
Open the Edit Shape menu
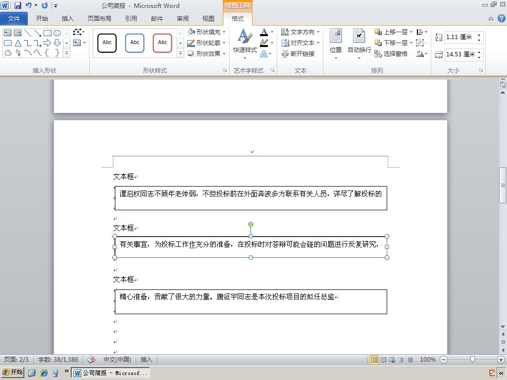79,32
